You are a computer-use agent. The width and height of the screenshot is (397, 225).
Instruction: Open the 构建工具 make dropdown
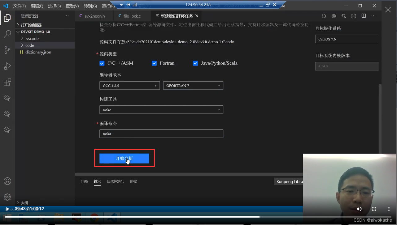[x=161, y=110]
